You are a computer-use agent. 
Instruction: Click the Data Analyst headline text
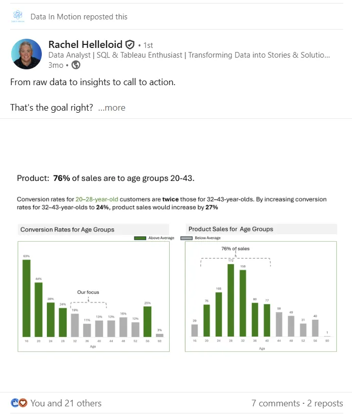pos(189,55)
